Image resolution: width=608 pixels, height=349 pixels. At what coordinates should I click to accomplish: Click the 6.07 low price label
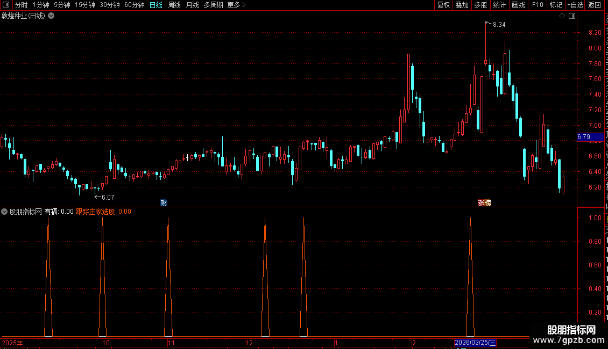(x=108, y=198)
